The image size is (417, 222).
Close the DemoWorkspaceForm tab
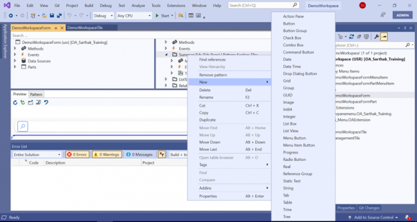click(x=62, y=28)
